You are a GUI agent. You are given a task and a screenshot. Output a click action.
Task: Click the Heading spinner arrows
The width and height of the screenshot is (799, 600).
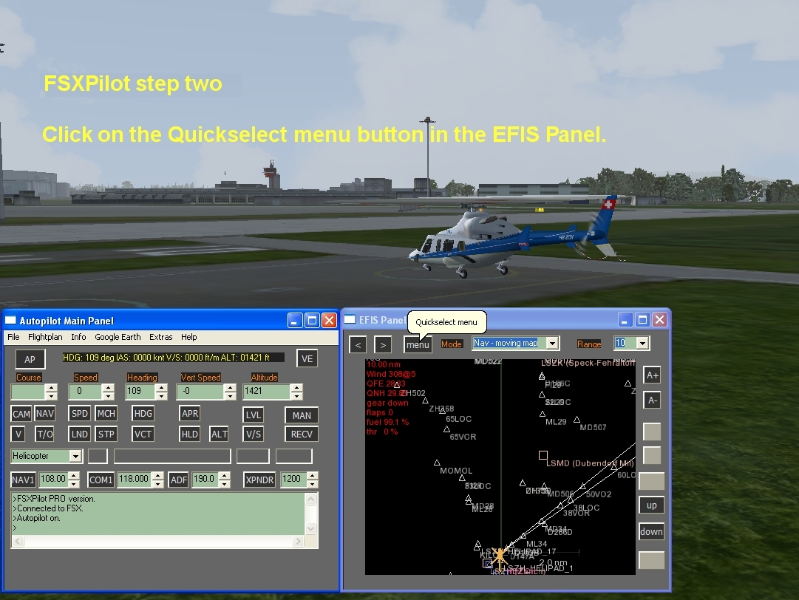[161, 391]
